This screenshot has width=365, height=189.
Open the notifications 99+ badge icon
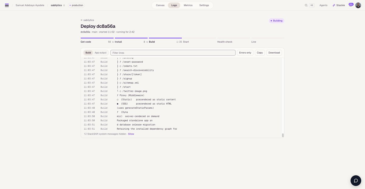[351, 5]
